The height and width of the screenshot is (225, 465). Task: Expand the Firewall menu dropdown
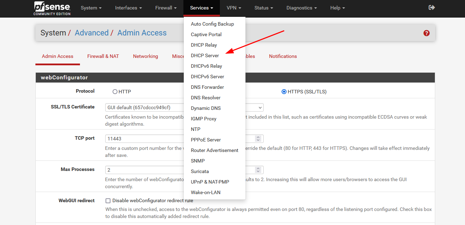pos(166,8)
